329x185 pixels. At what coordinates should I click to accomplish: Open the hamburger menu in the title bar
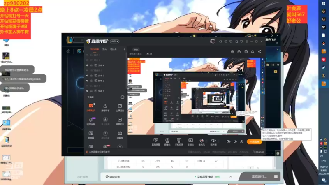pos(246,42)
